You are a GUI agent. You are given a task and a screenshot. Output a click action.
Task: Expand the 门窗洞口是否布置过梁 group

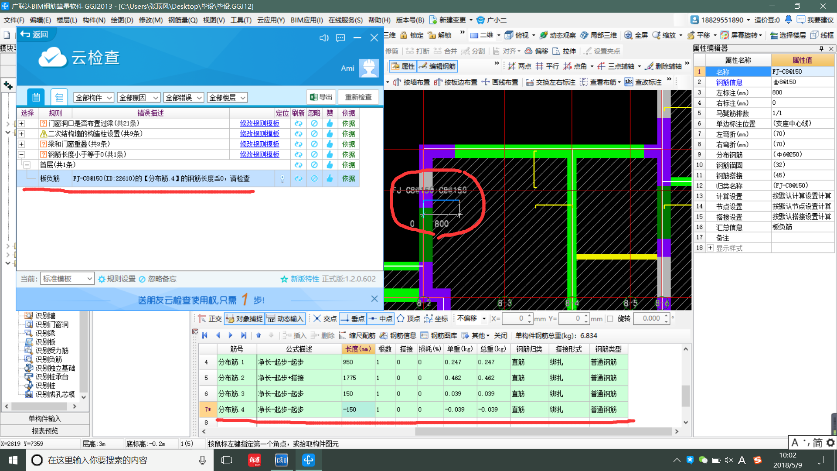21,123
